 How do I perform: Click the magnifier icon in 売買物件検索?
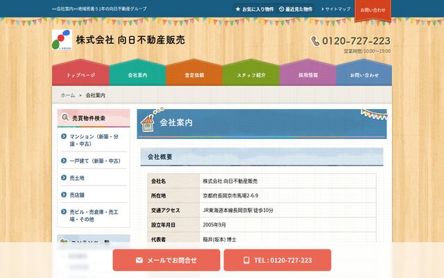coord(65,117)
